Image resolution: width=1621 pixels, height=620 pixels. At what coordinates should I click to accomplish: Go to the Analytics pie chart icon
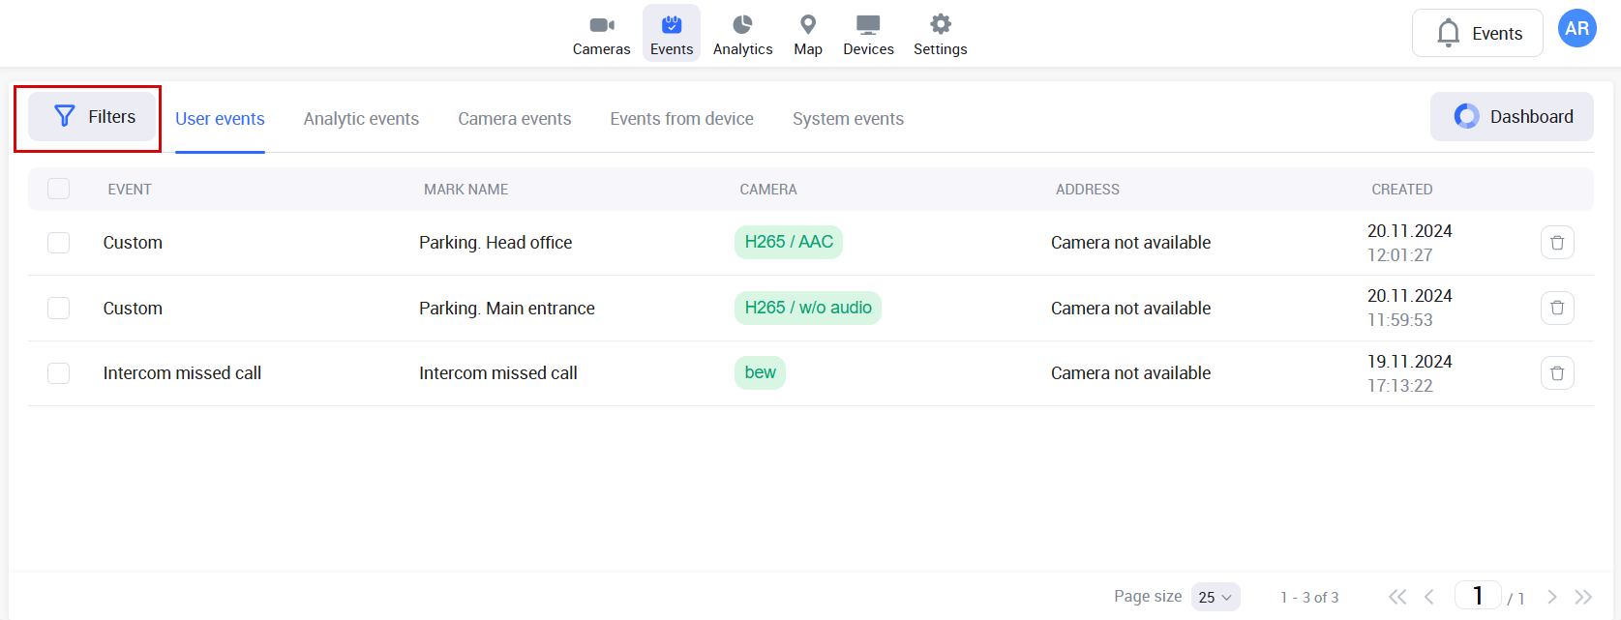tap(742, 25)
